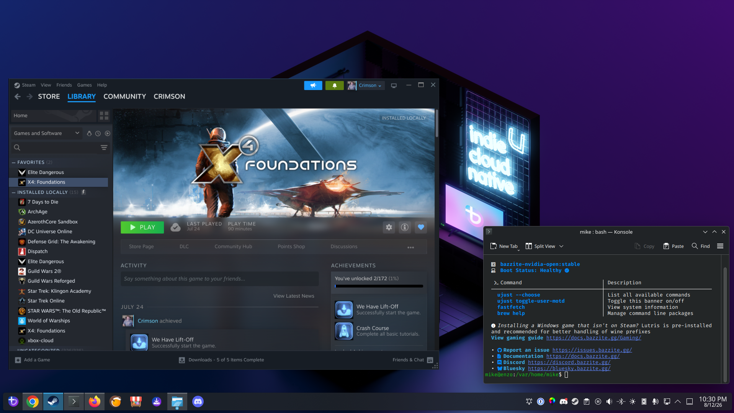734x413 pixels.
Task: Toggle media pause icon in system tray
Action: point(598,402)
